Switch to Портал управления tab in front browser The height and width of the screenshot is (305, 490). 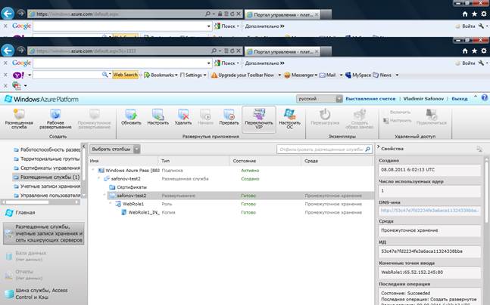click(x=282, y=51)
